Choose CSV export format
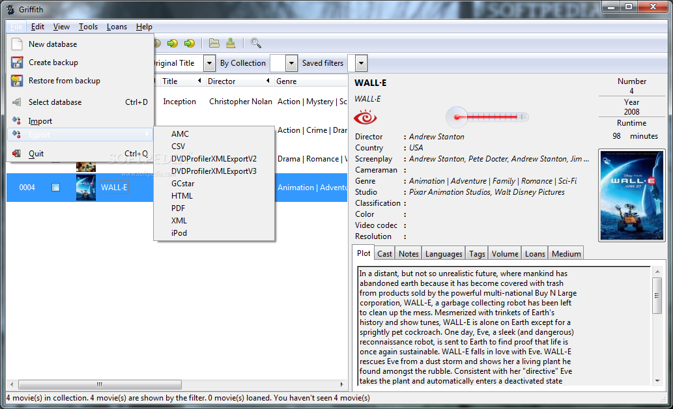 [x=214, y=147]
